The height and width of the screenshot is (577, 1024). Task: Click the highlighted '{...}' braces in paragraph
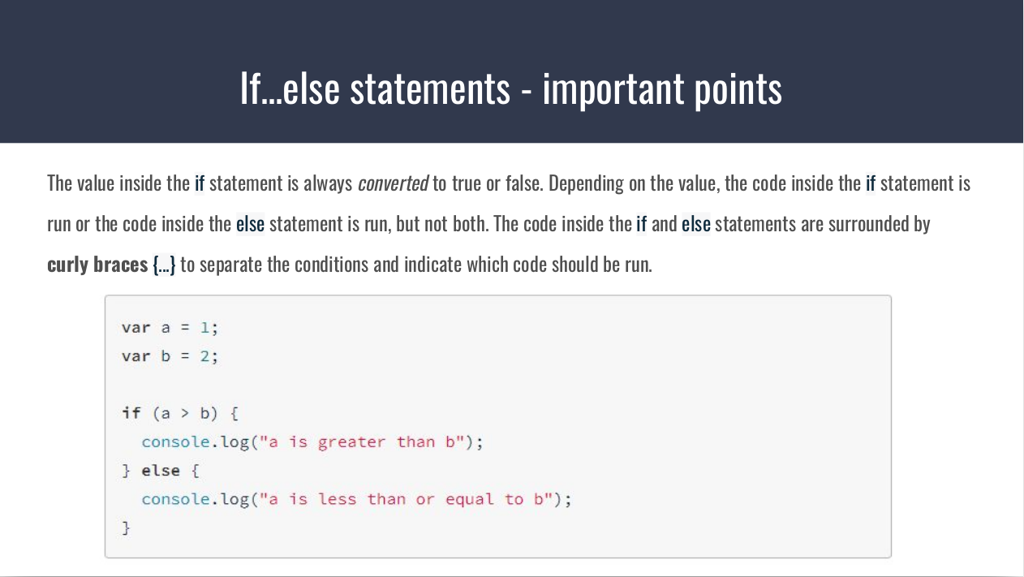pyautogui.click(x=163, y=265)
